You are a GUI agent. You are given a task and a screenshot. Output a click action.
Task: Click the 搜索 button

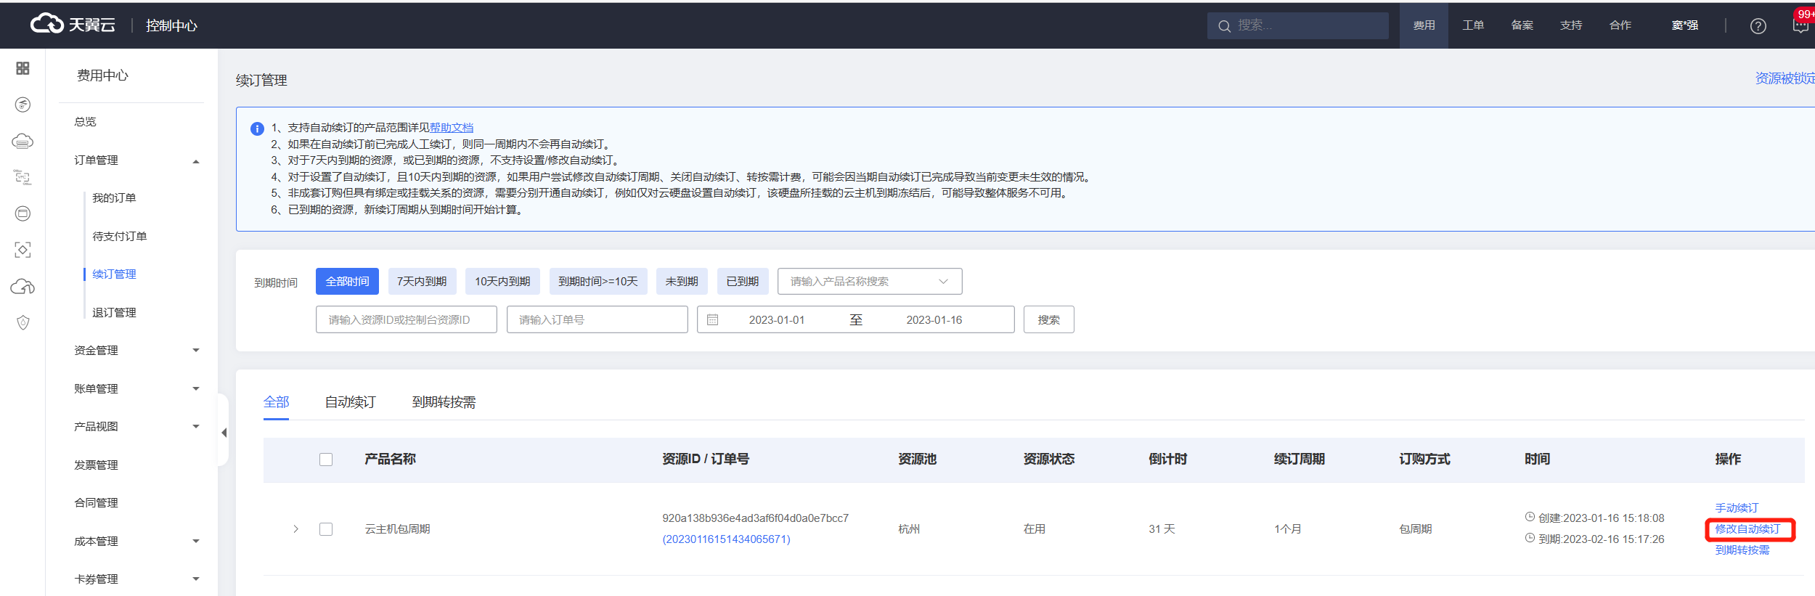point(1048,320)
